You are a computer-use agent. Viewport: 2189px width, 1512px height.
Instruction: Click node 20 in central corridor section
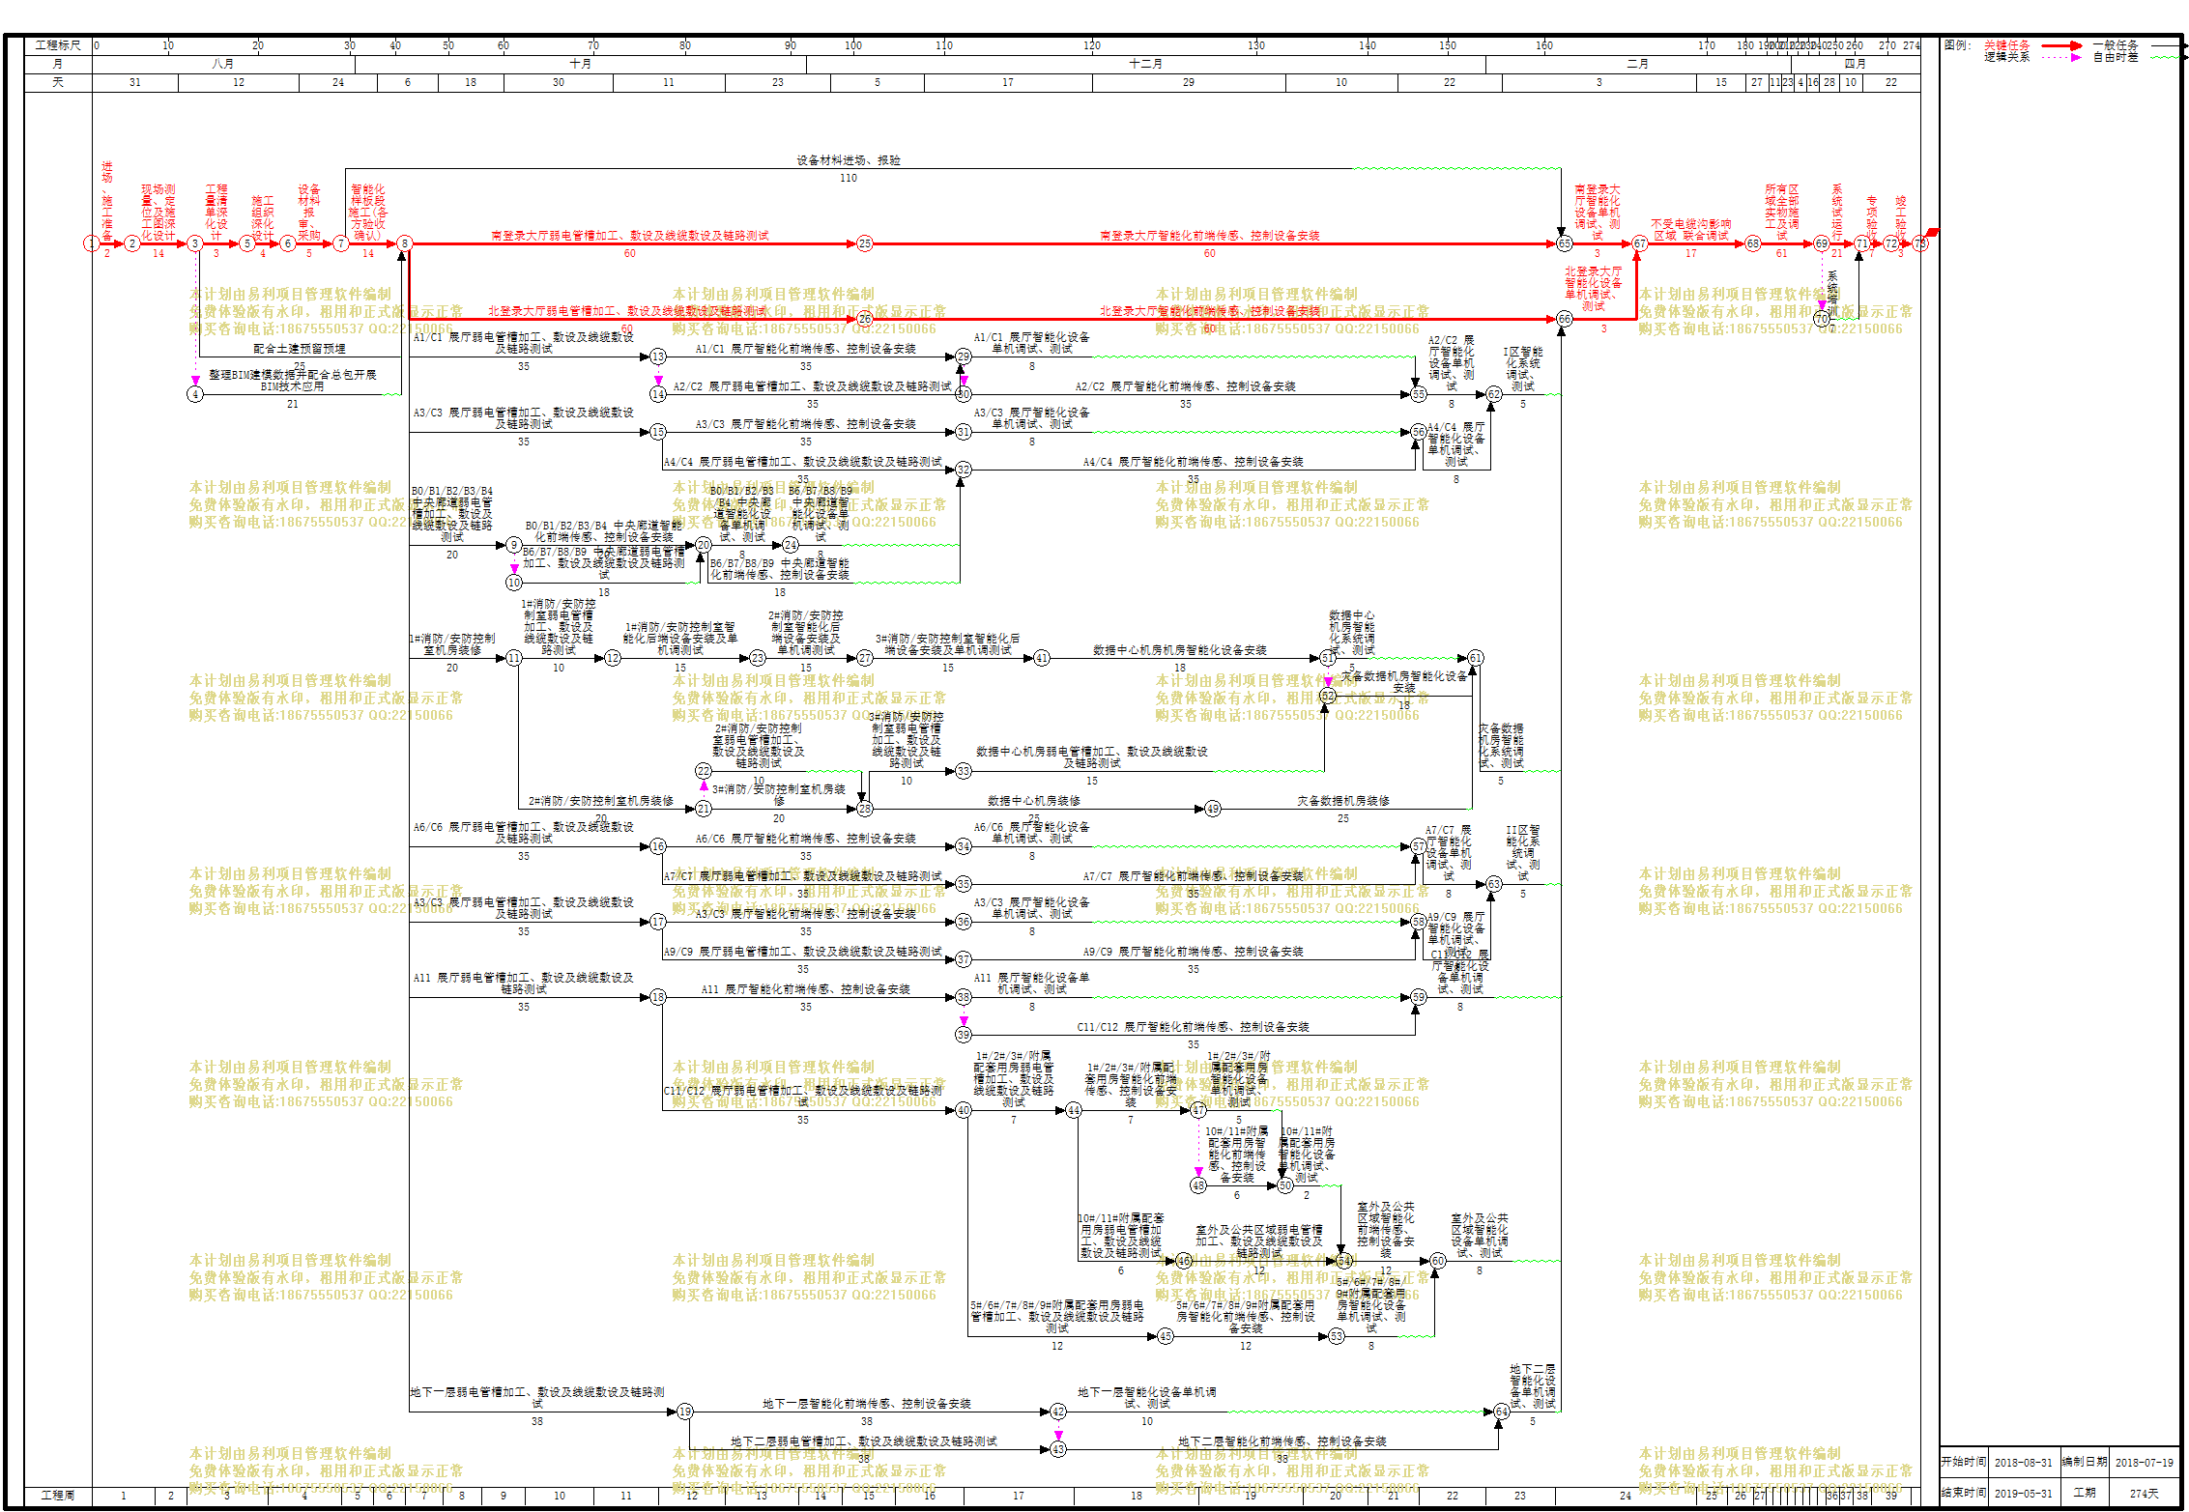pos(704,545)
